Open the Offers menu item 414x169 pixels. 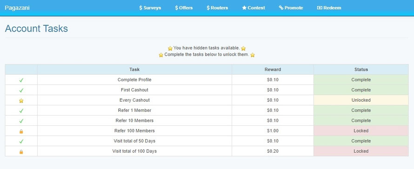(184, 8)
